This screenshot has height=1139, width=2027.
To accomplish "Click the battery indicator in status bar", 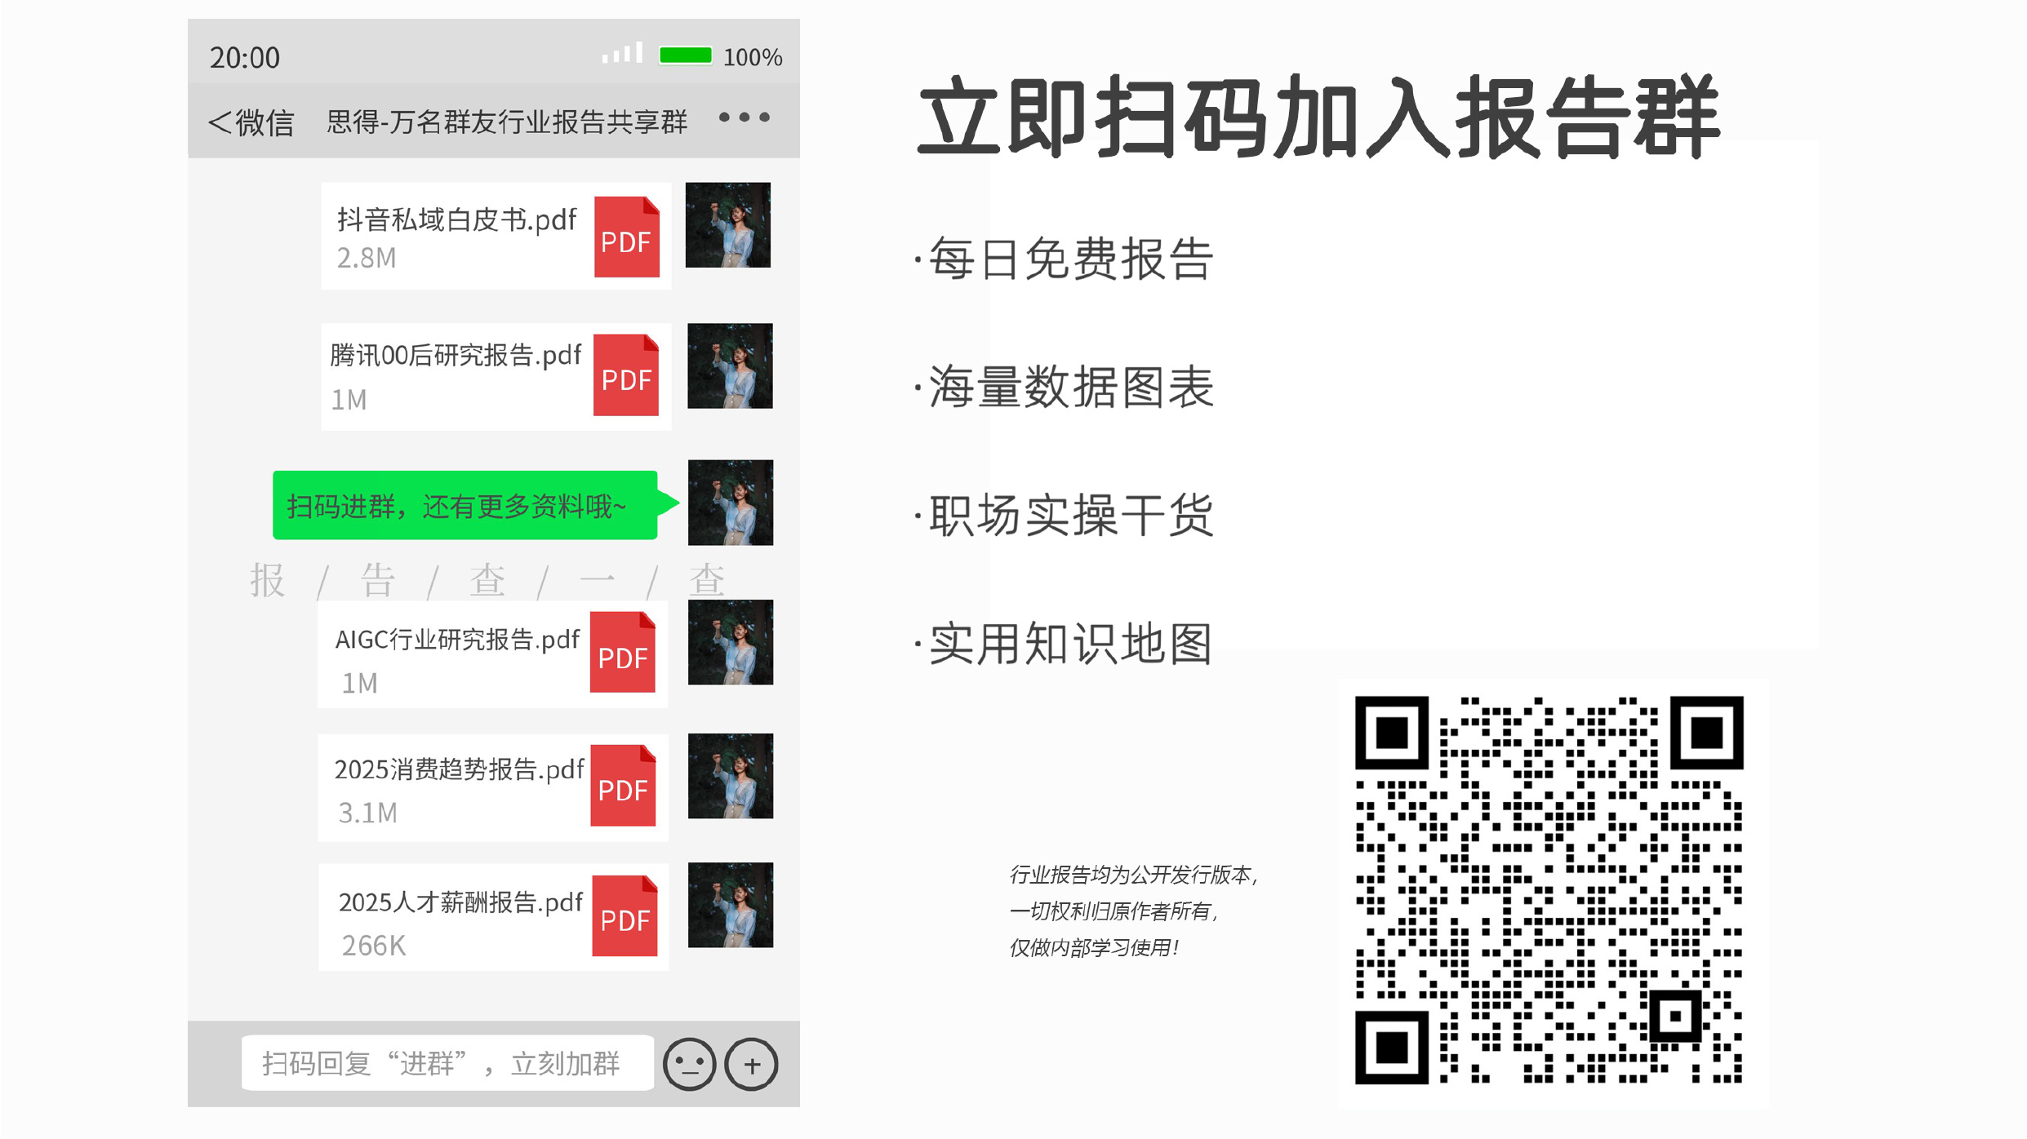I will [x=686, y=55].
